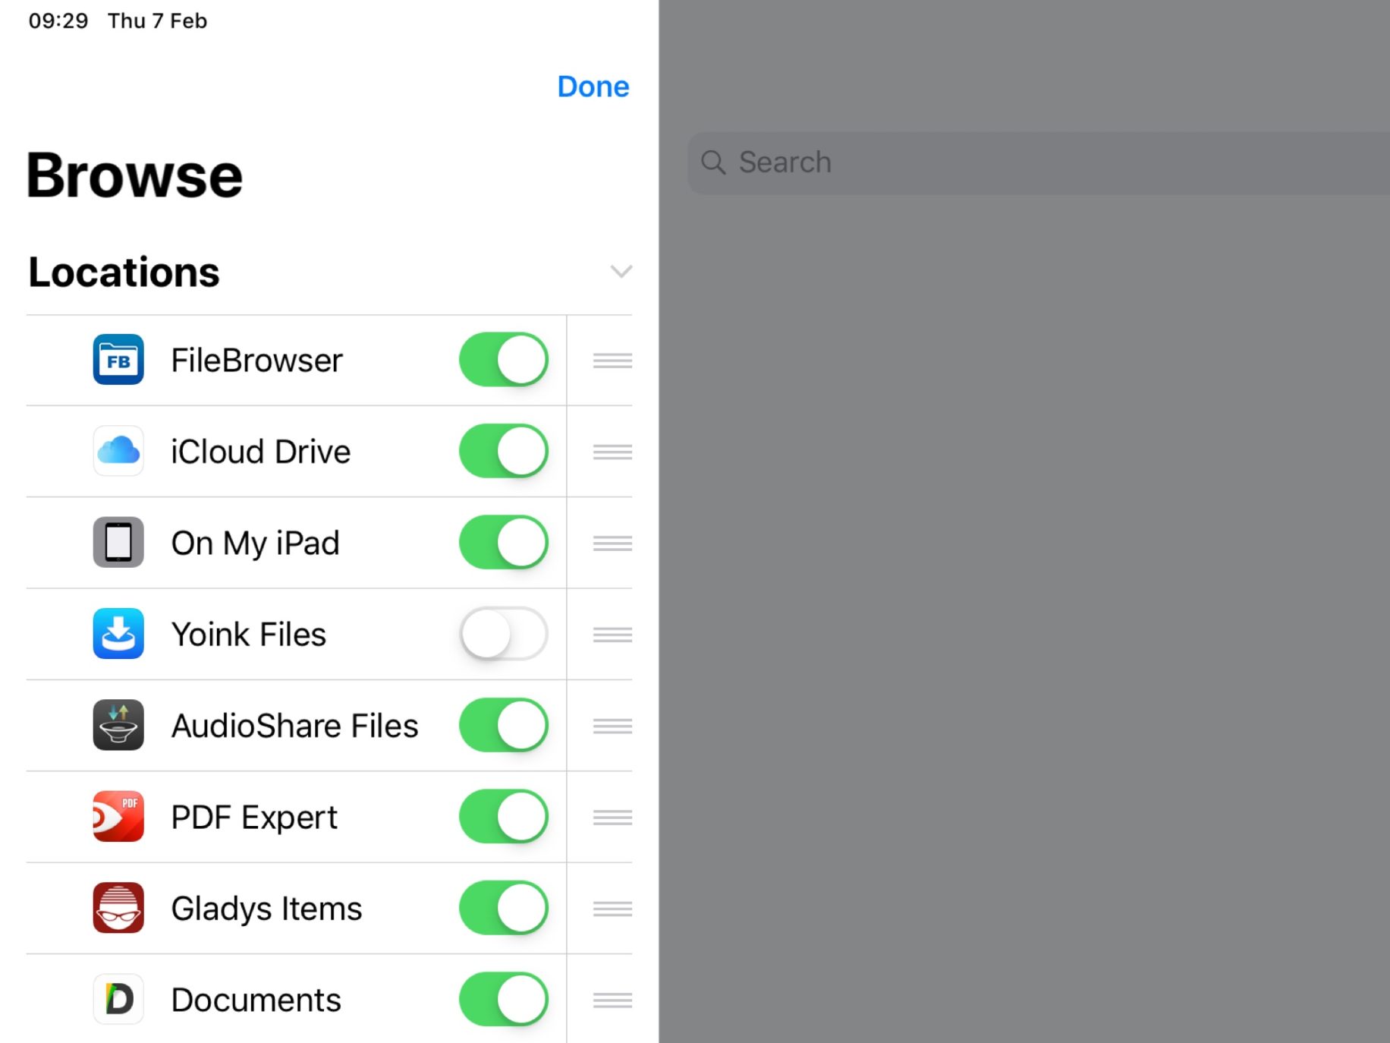This screenshot has width=1390, height=1043.
Task: Turn off the AudioShare Files location
Action: (x=503, y=725)
